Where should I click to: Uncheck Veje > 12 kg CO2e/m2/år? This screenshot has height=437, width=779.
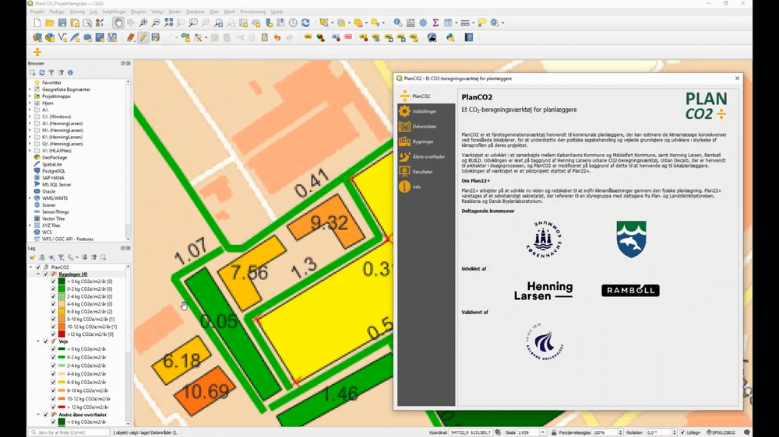[53, 407]
